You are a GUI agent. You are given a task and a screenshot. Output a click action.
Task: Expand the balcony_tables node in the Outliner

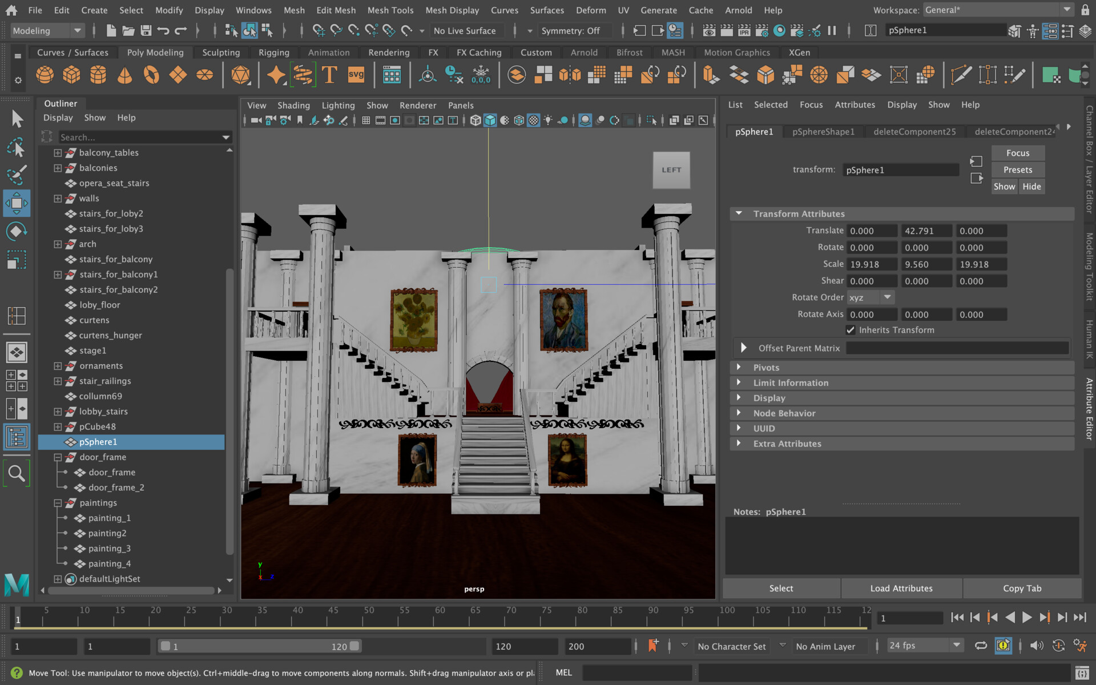tap(57, 152)
